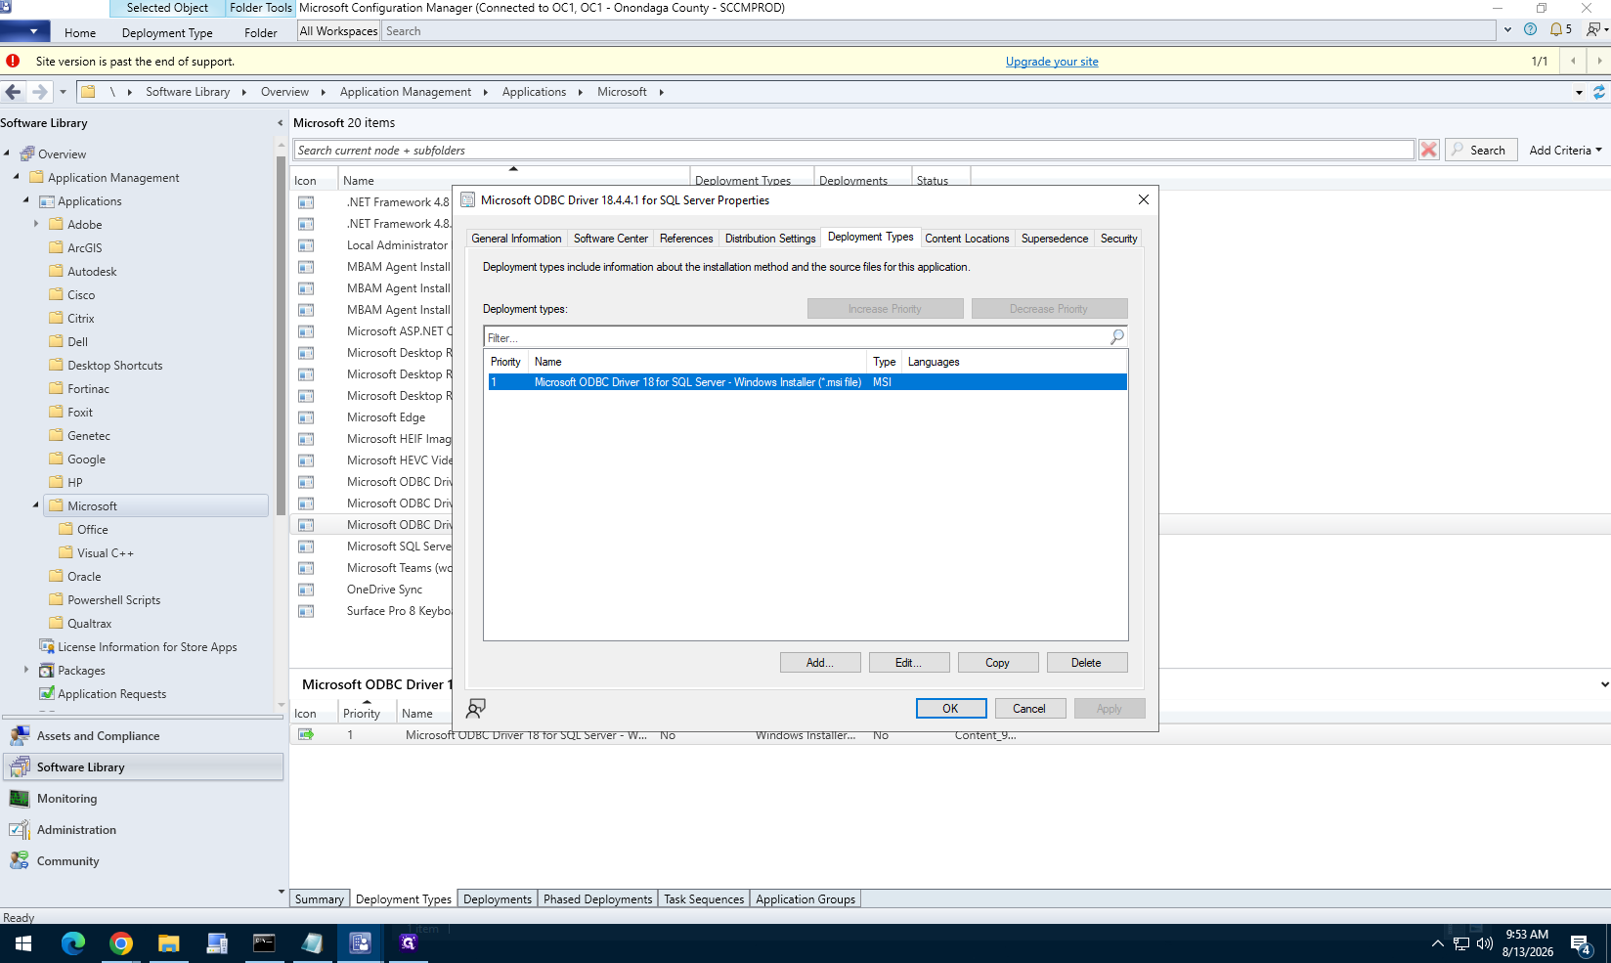Open the address bar history dropdown arrow
The height and width of the screenshot is (963, 1611).
[x=1579, y=92]
